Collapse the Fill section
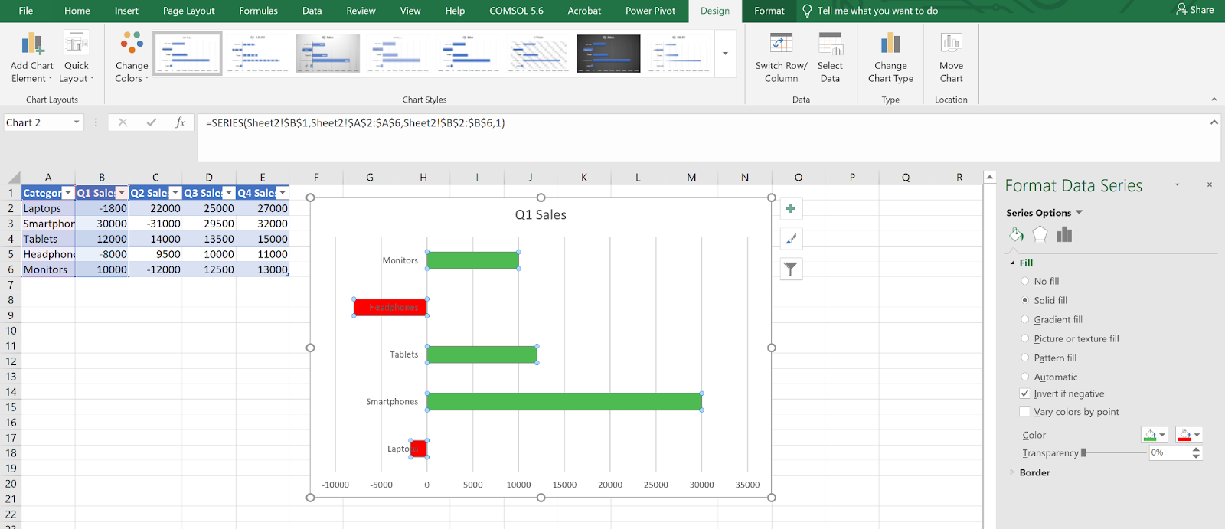The width and height of the screenshot is (1225, 529). coord(1013,263)
